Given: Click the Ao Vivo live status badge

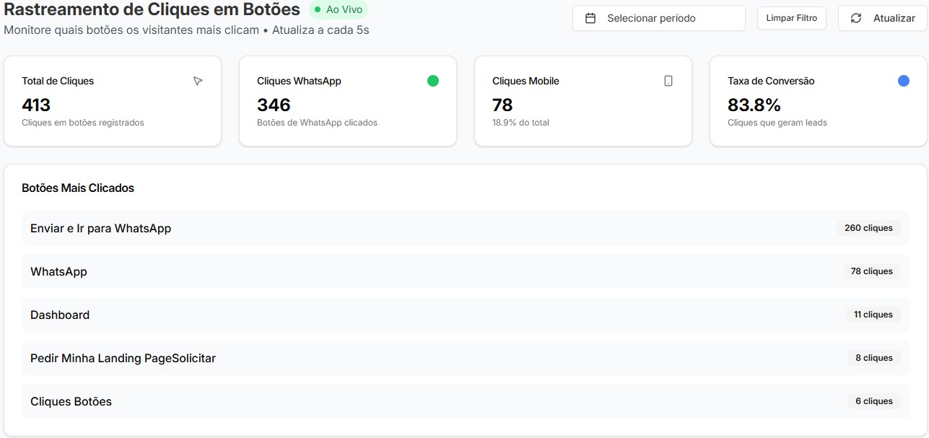Looking at the screenshot, I should coord(339,10).
